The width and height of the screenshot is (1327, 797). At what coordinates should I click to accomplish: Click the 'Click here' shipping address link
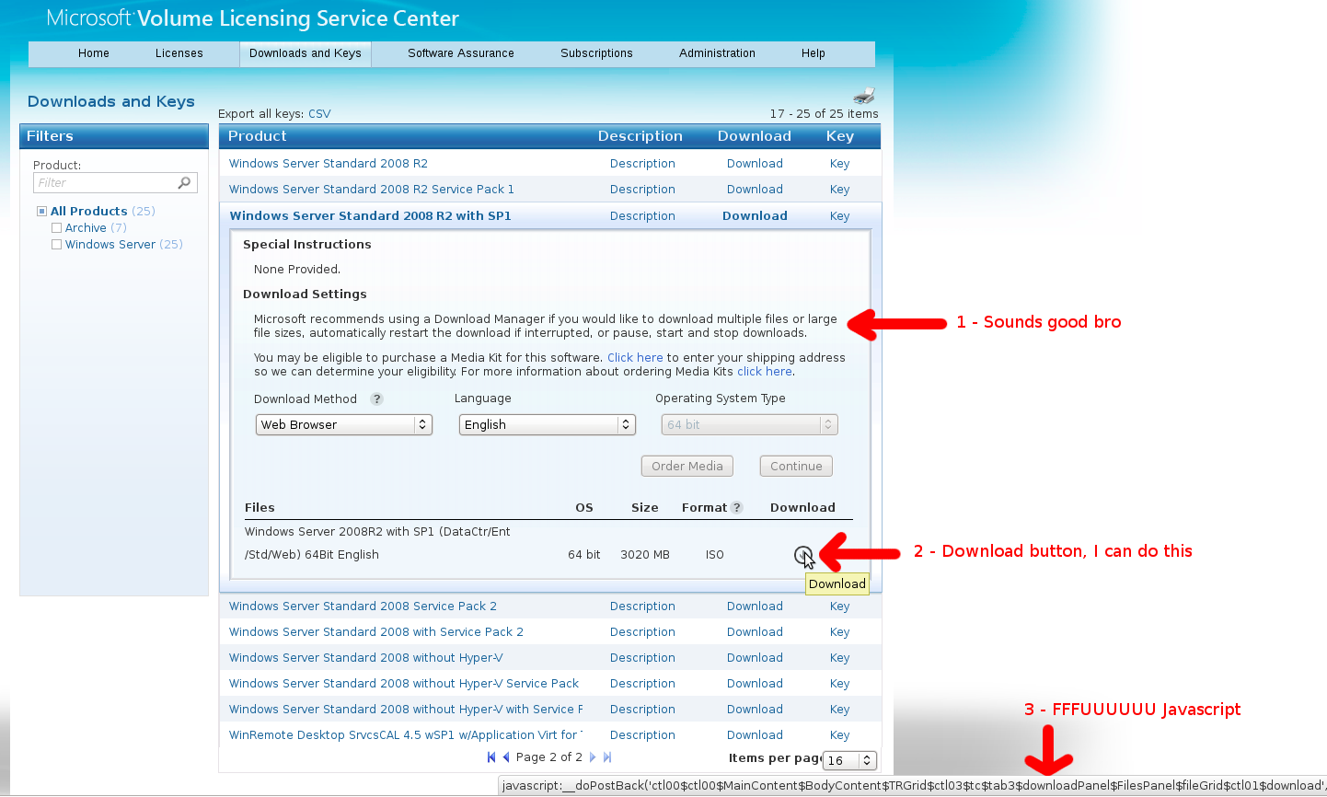tap(635, 358)
